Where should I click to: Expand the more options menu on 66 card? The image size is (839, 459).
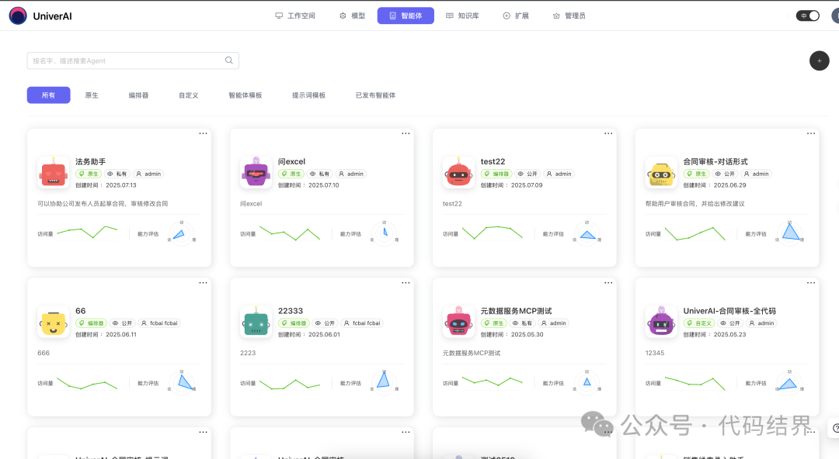click(203, 282)
